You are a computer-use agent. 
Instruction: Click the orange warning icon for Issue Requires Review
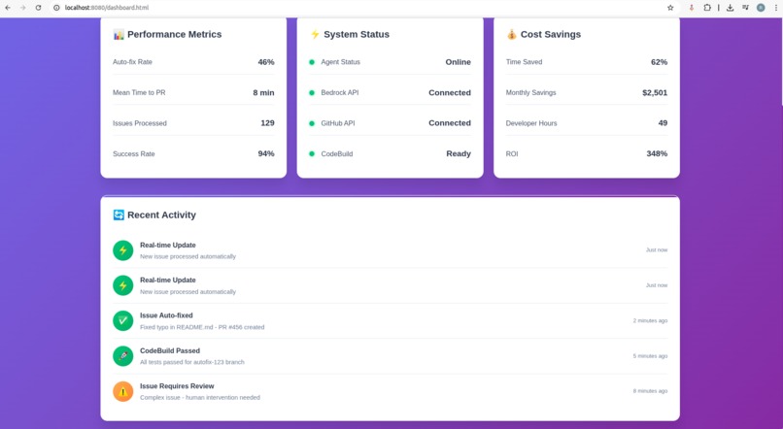coord(122,391)
